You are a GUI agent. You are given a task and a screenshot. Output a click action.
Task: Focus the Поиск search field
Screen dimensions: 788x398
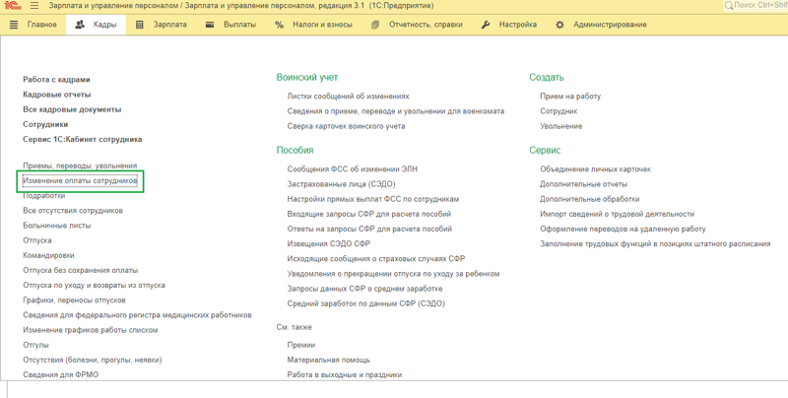(x=755, y=6)
